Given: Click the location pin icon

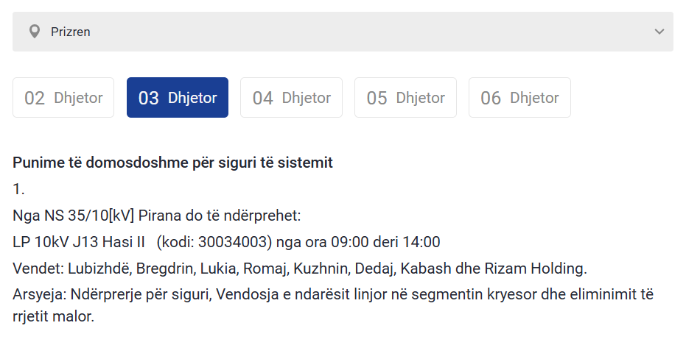Looking at the screenshot, I should click(34, 32).
